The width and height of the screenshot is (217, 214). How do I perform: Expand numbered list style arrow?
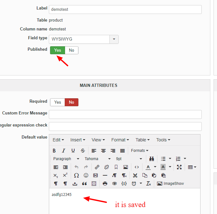coord(185,159)
